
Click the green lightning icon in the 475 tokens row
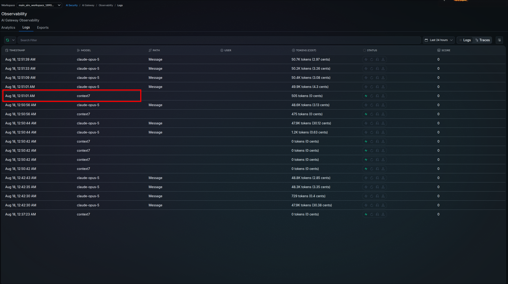click(x=366, y=114)
